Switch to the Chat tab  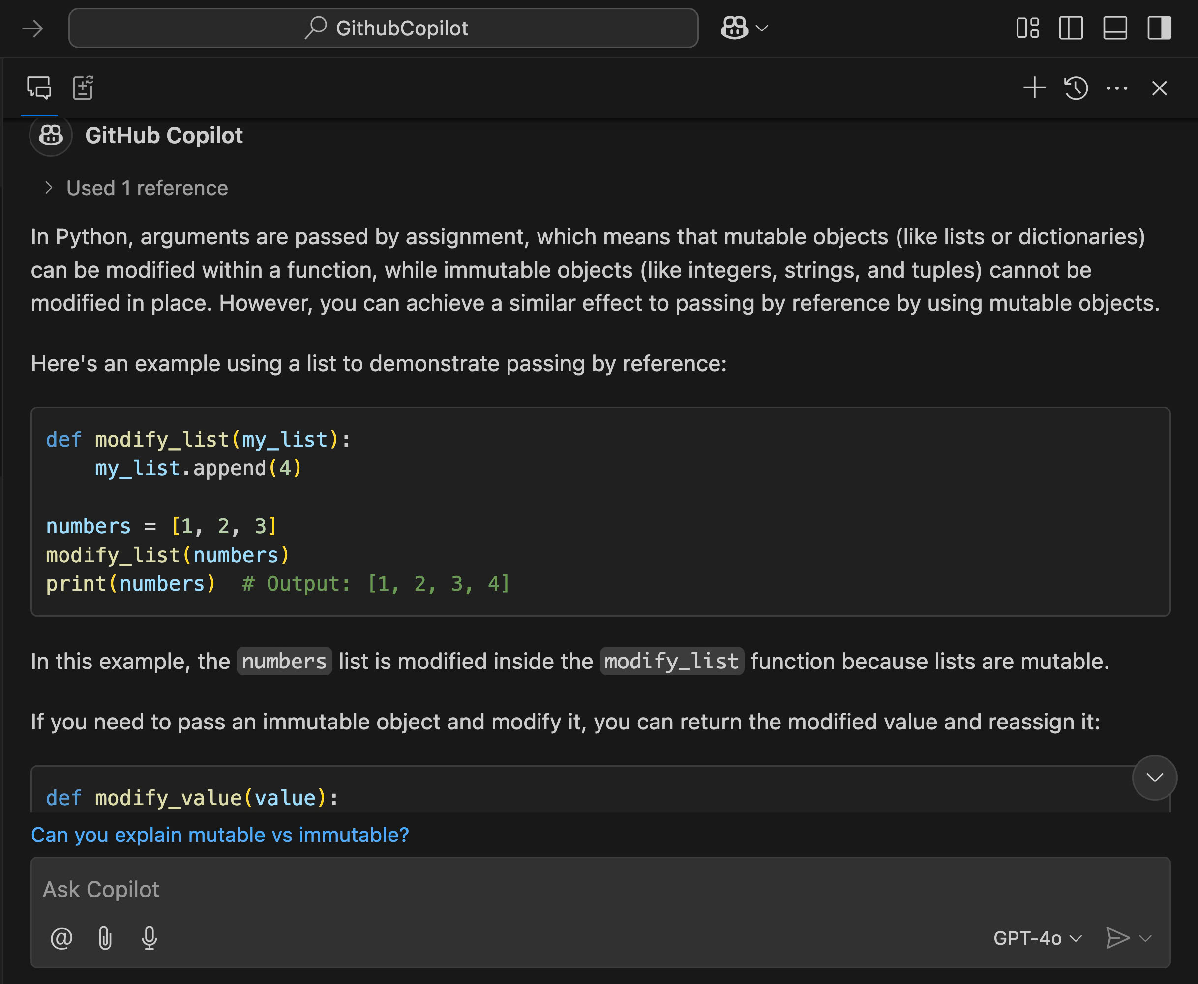click(x=39, y=88)
